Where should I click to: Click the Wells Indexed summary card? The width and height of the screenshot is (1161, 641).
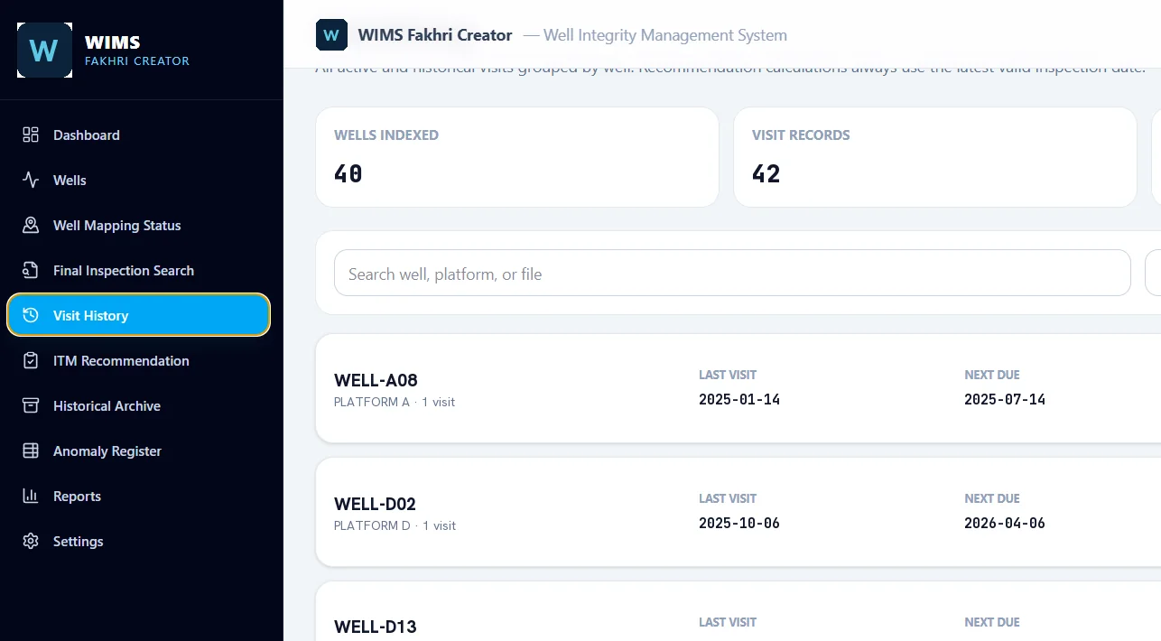[x=517, y=157]
